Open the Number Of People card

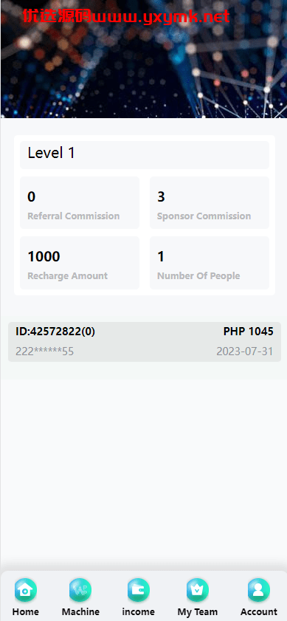click(x=210, y=263)
